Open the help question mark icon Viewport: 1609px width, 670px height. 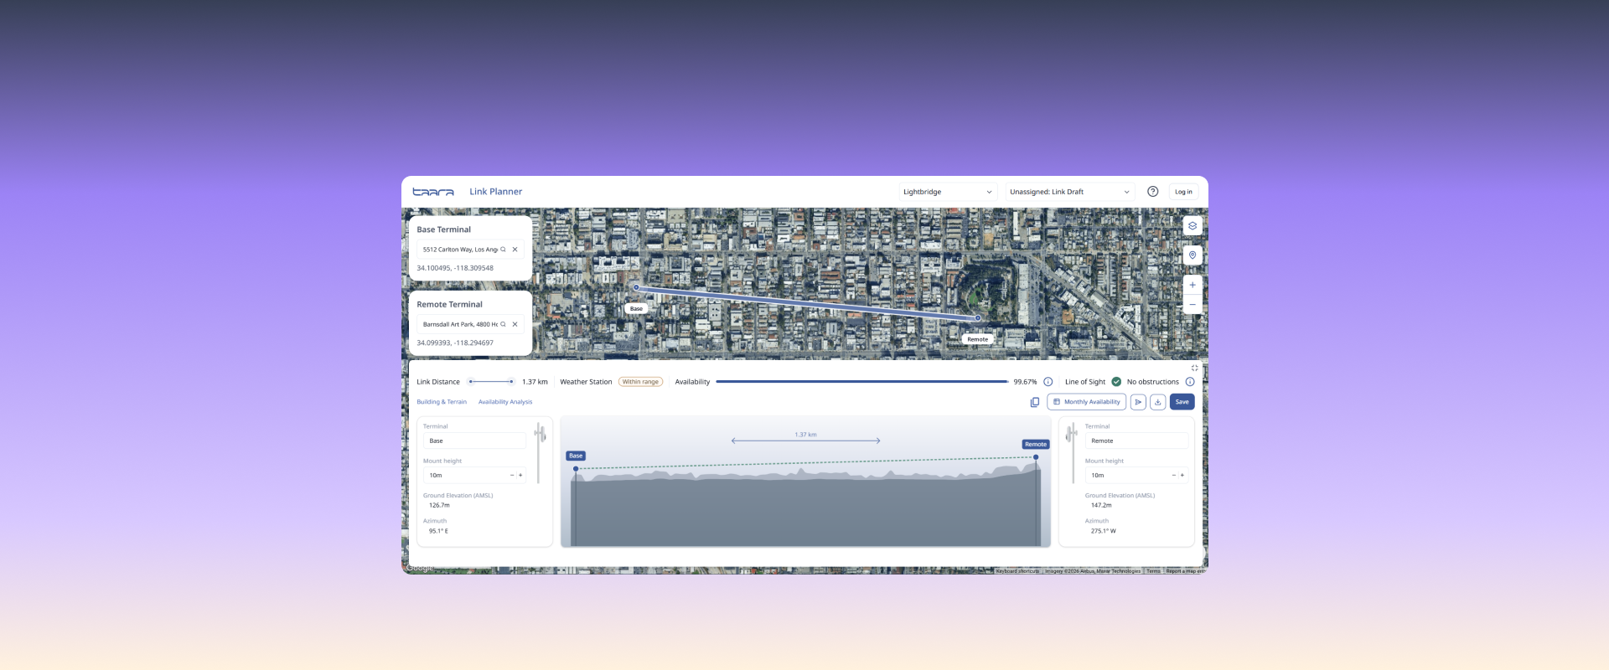point(1152,192)
